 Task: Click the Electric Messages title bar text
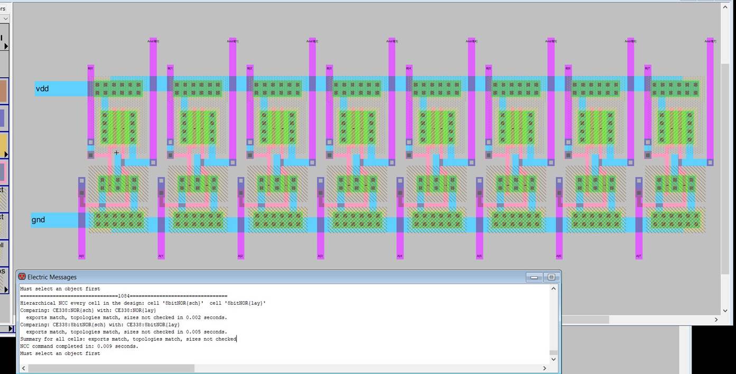52,277
